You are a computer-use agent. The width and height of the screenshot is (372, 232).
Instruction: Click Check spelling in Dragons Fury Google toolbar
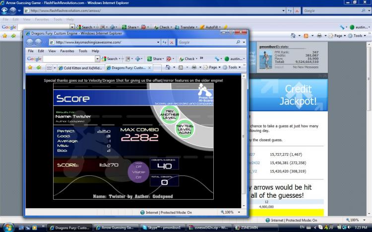pos(187,58)
